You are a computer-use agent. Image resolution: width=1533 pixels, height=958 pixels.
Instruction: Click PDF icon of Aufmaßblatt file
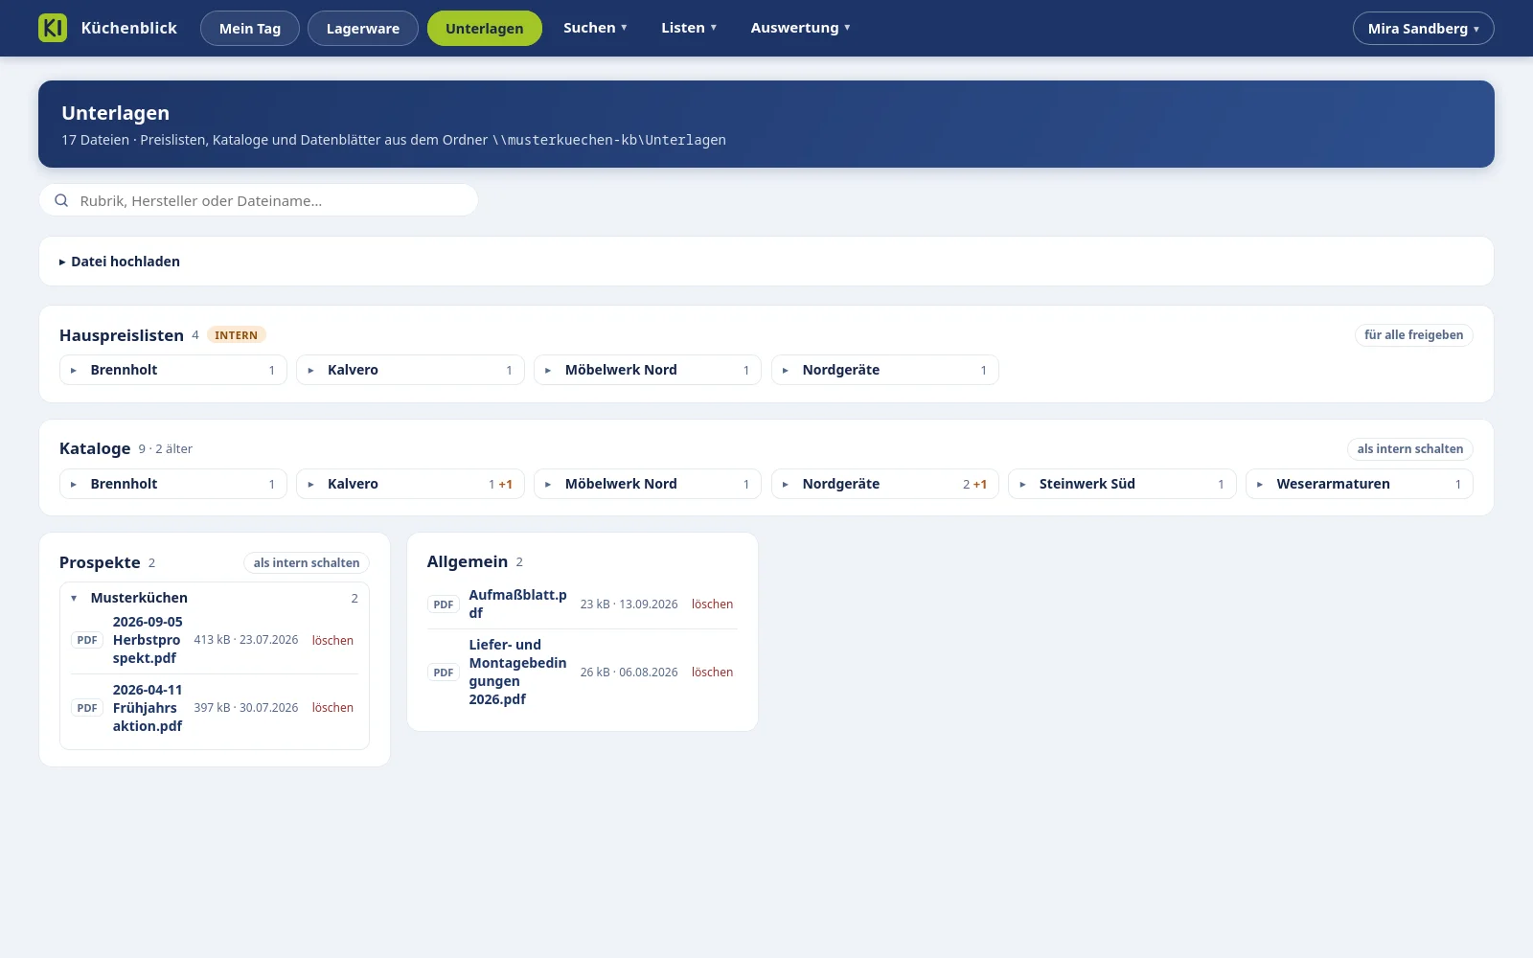pos(444,604)
